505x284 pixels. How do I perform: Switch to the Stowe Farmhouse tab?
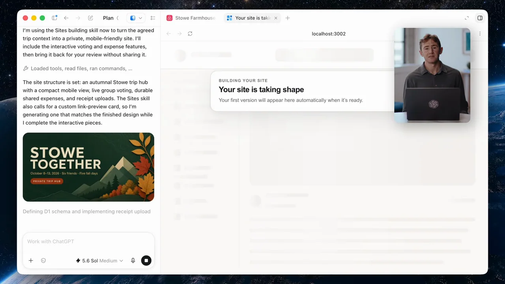click(x=191, y=18)
